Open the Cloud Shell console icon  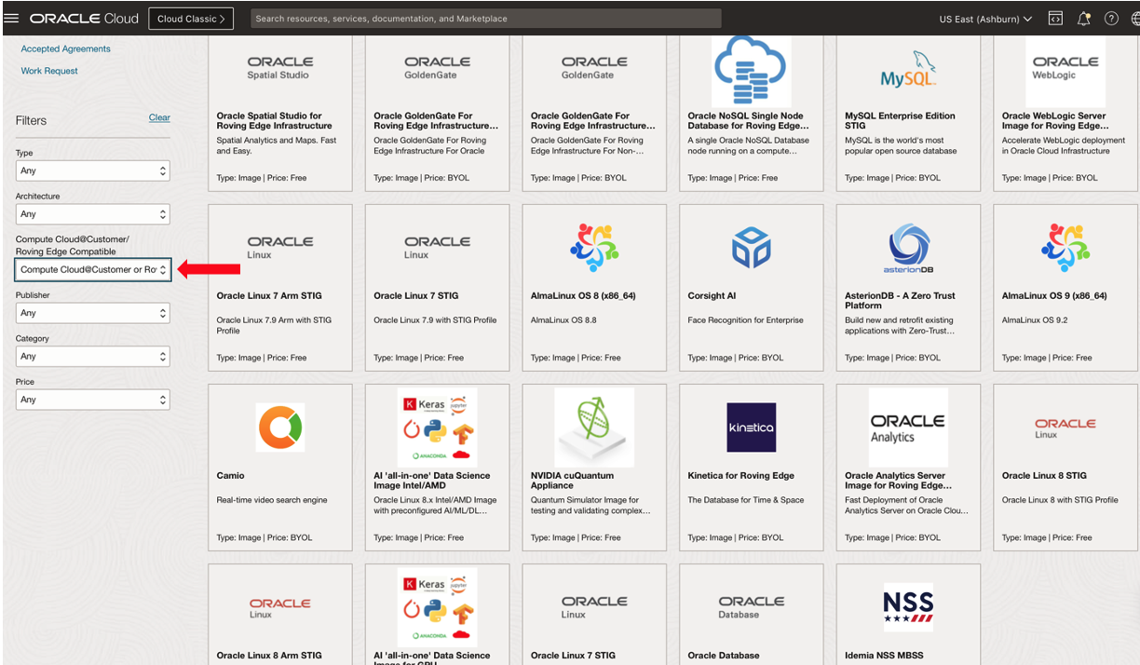1055,18
